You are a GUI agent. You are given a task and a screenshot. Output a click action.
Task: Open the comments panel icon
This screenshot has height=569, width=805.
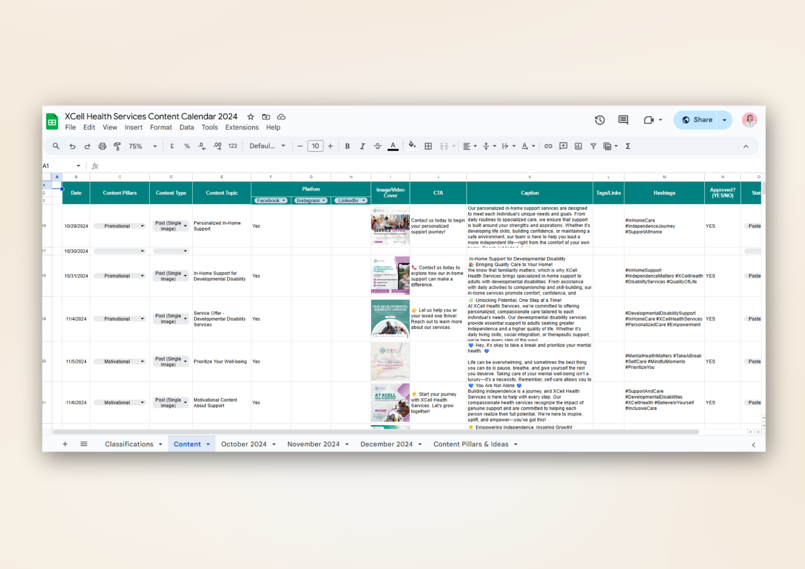tap(623, 120)
